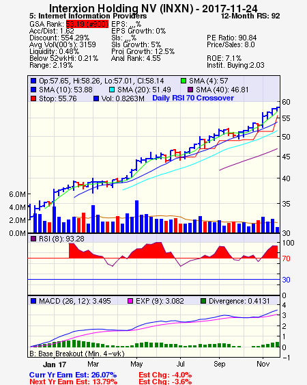Click the 'EXP (9): 3.082' label
The height and width of the screenshot is (385, 307).
pos(160,301)
